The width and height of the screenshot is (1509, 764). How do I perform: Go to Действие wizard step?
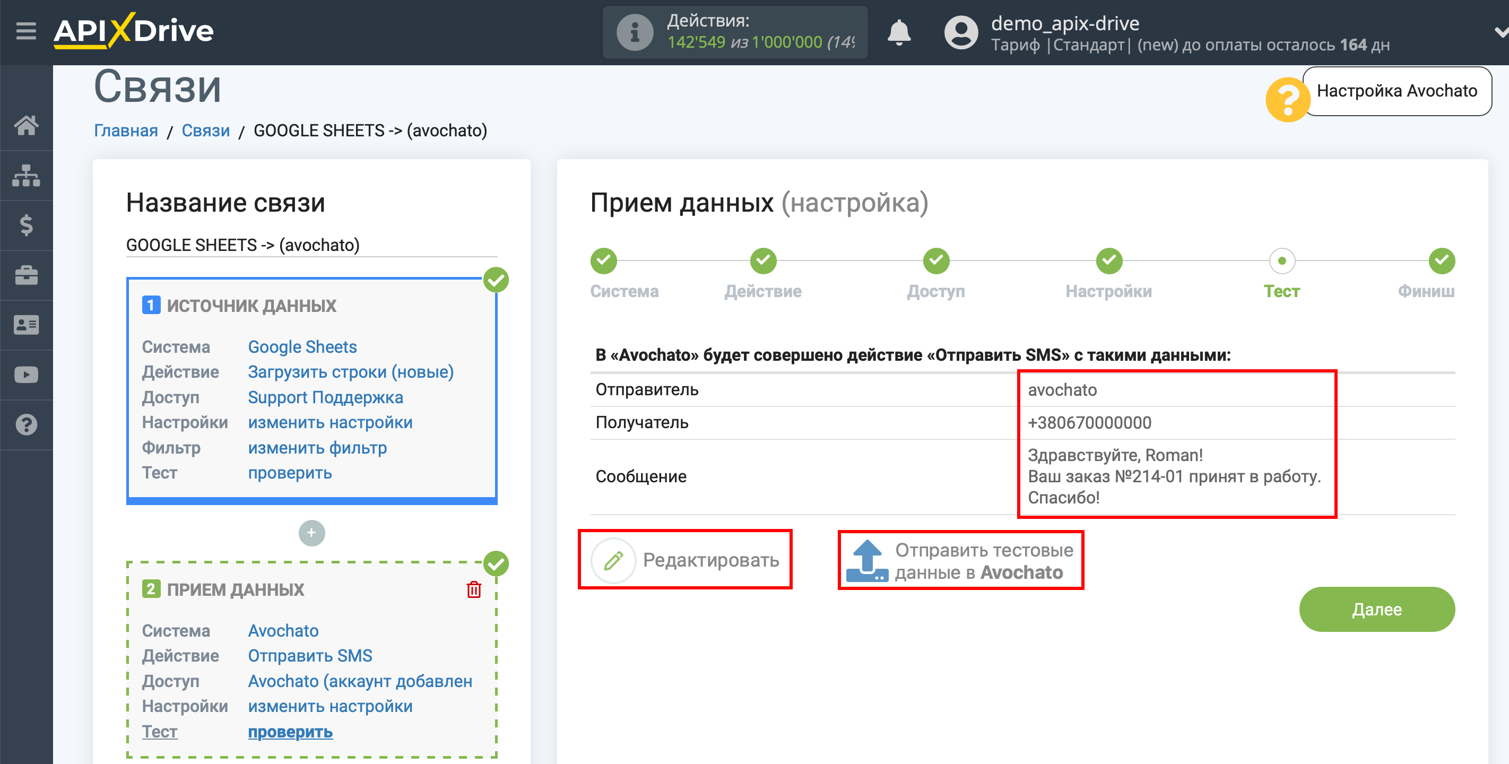coord(764,261)
